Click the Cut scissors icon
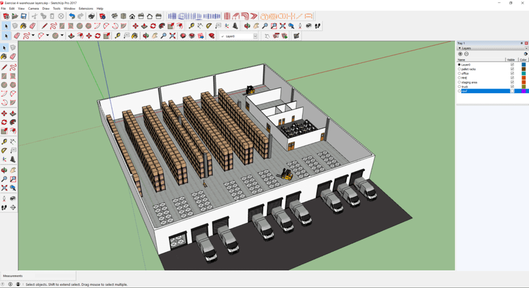The image size is (529, 288). click(34, 16)
